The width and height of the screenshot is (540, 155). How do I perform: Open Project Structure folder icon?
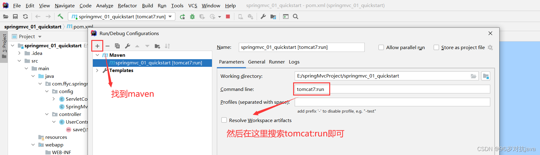click(273, 16)
